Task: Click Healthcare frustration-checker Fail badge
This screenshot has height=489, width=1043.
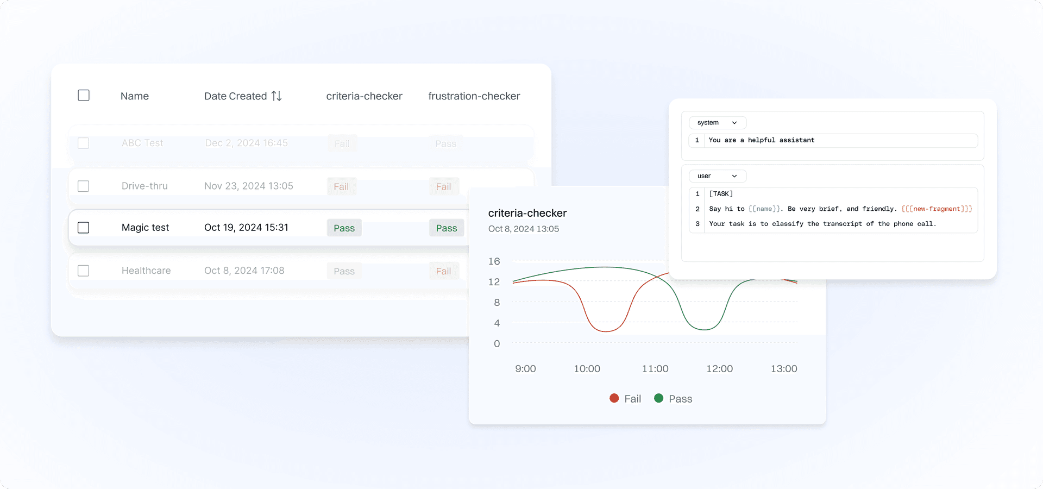Action: tap(443, 271)
